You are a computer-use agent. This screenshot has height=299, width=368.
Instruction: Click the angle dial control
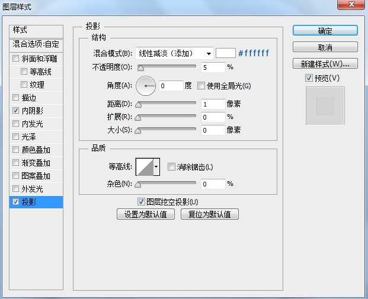[x=146, y=86]
